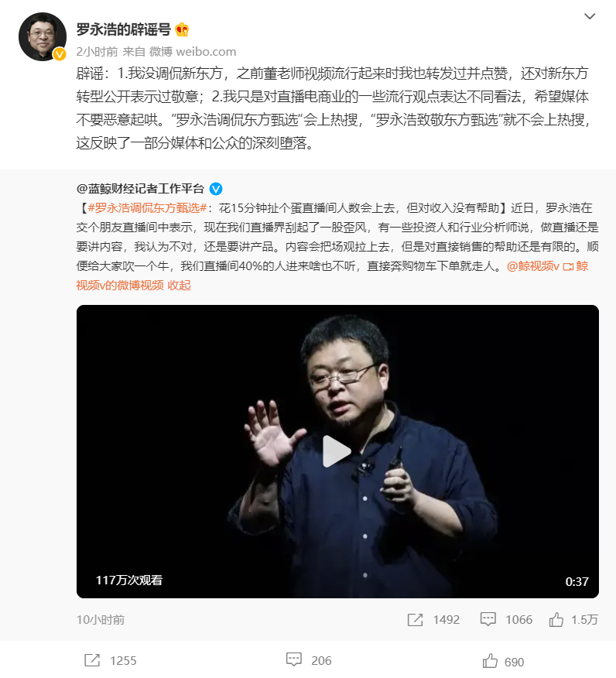Open the post options chevron menu
Image resolution: width=616 pixels, height=678 pixels.
[x=590, y=16]
